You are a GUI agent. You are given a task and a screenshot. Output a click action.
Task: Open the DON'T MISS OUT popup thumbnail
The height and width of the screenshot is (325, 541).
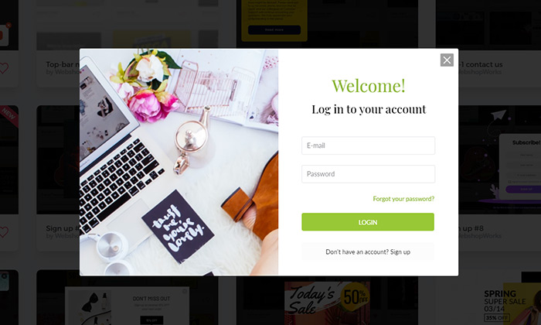[151, 306]
